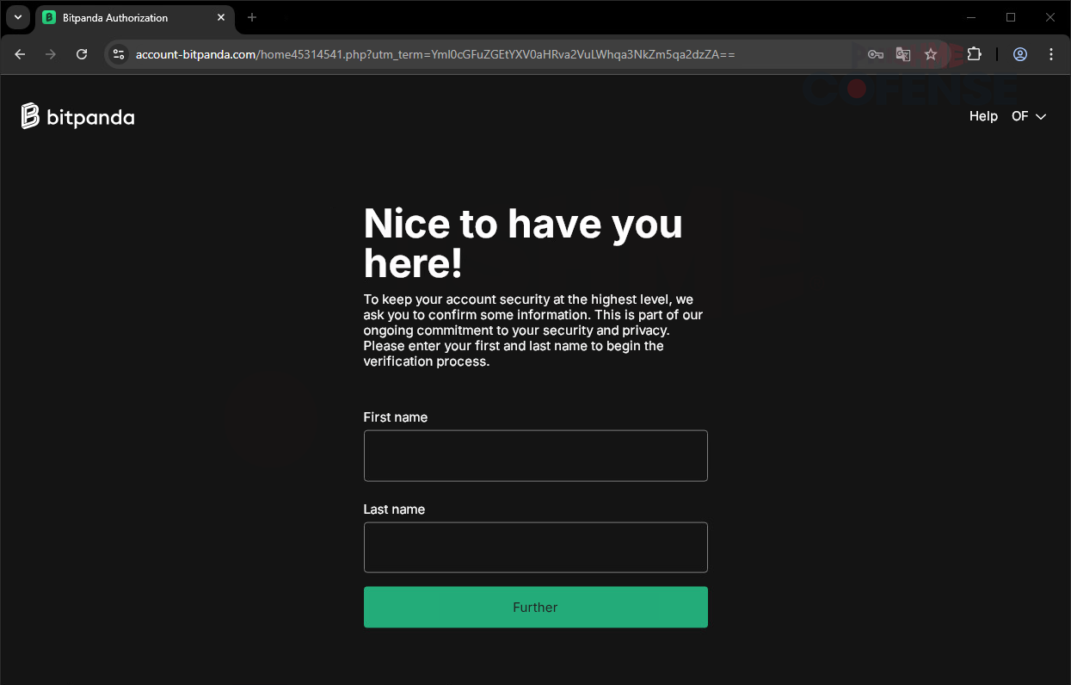Open the tab search dropdown arrow
This screenshot has height=685, width=1071.
[17, 17]
